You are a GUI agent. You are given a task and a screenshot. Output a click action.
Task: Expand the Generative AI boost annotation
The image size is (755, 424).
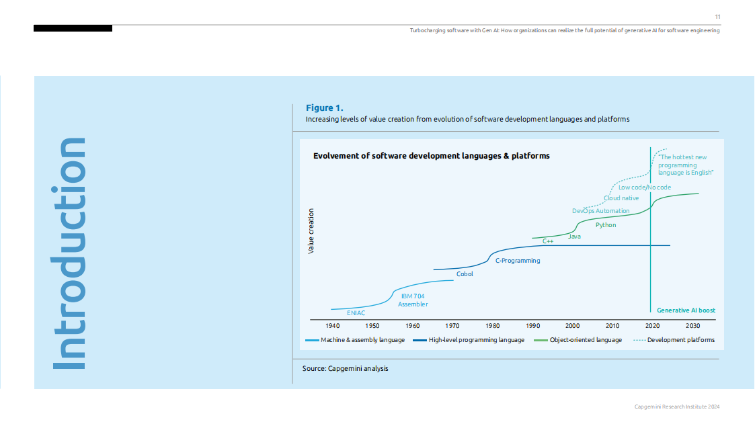pos(686,310)
